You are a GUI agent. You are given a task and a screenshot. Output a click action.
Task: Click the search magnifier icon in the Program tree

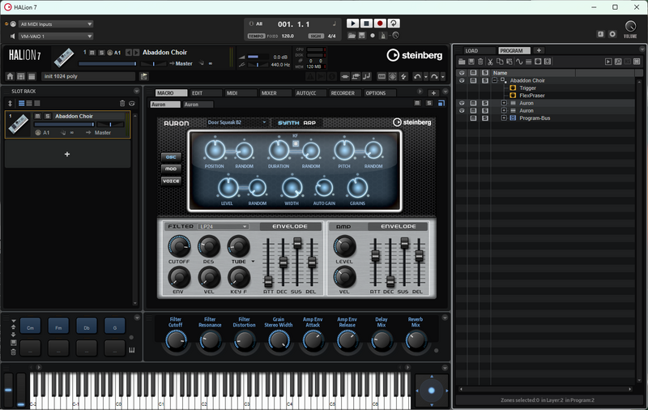(618, 62)
